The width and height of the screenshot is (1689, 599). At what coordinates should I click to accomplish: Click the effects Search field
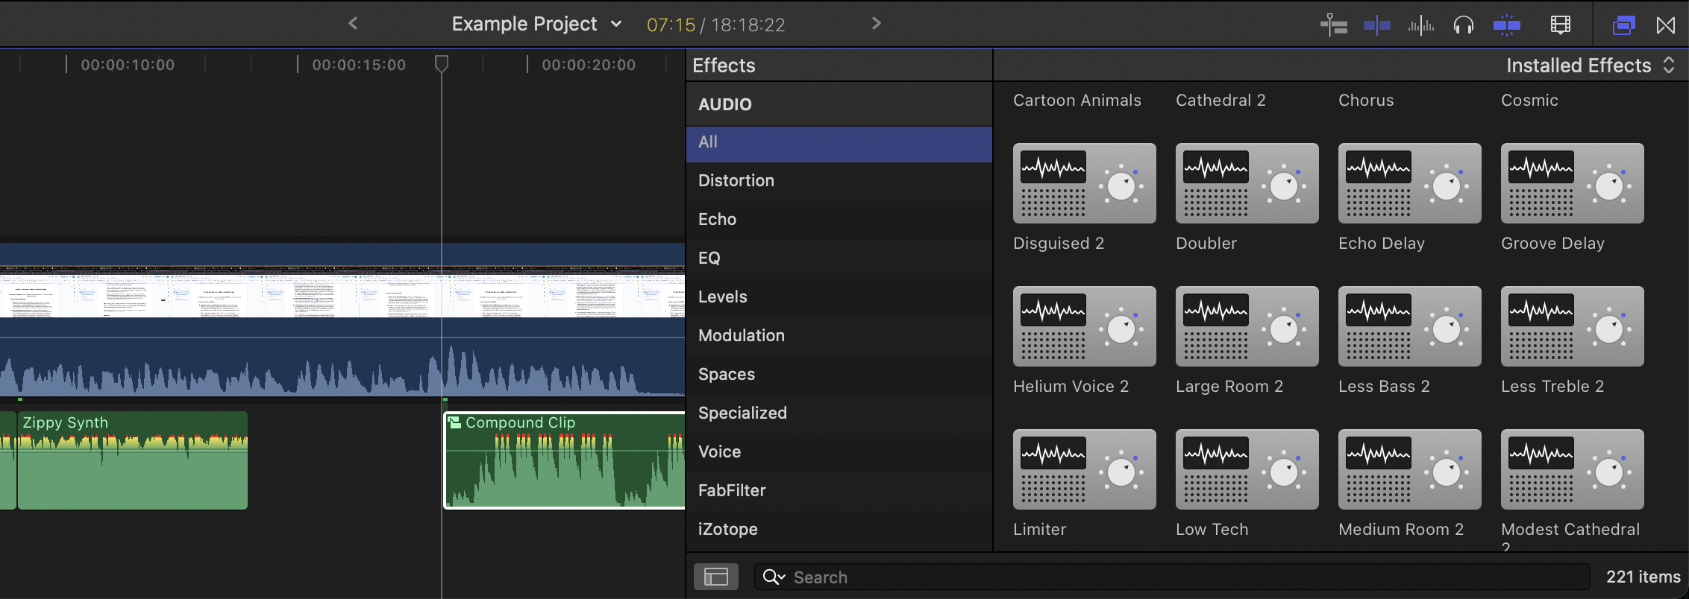point(1173,577)
